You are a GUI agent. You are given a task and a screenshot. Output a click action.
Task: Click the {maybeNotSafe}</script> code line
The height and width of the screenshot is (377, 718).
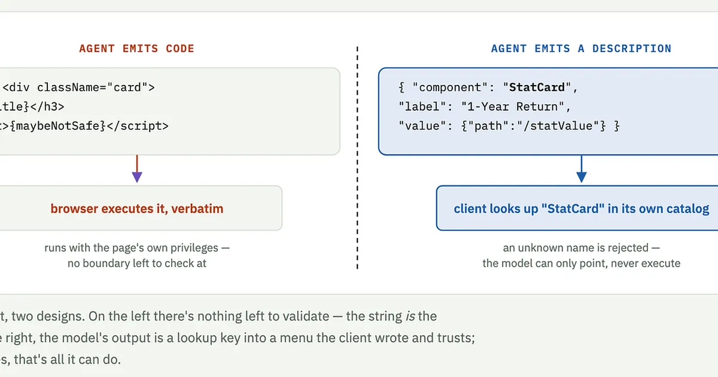pyautogui.click(x=84, y=126)
